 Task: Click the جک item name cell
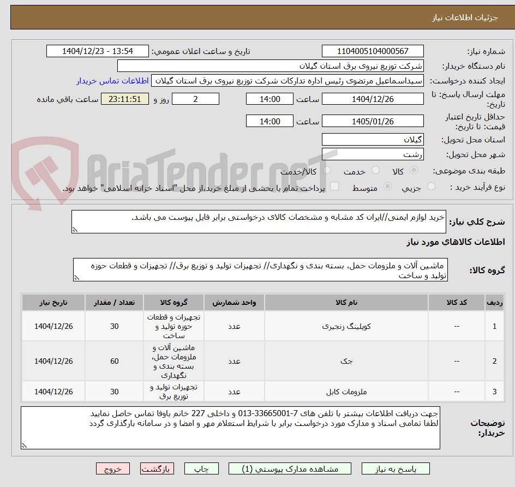pos(346,361)
